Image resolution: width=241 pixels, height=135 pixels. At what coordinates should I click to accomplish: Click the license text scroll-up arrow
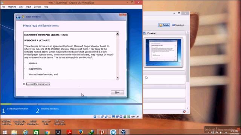117,33
